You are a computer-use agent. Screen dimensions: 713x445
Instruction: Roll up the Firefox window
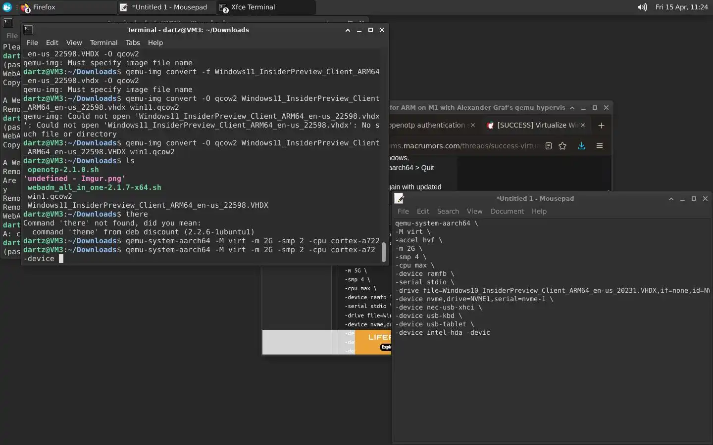(572, 108)
